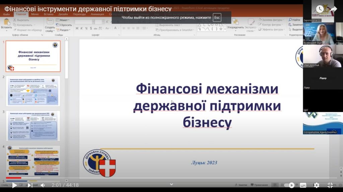
Task: Click the Vitalii_Kyrychuk participant video
Action: point(323,56)
